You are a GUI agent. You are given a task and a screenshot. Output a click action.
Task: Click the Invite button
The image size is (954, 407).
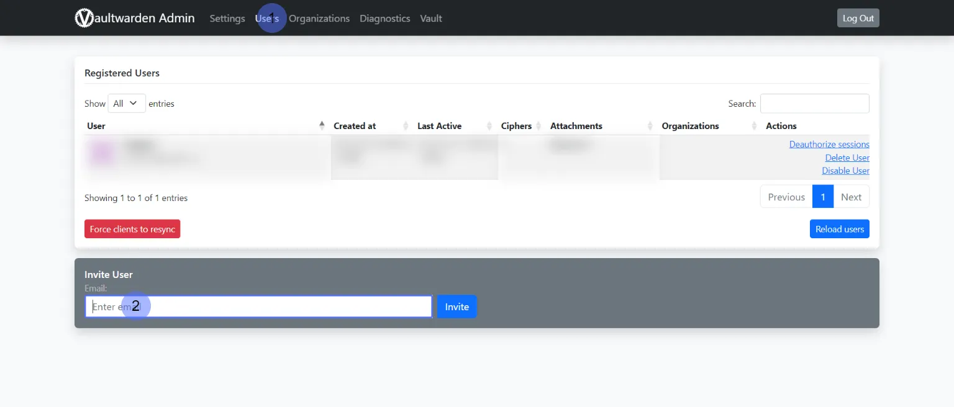pos(457,306)
